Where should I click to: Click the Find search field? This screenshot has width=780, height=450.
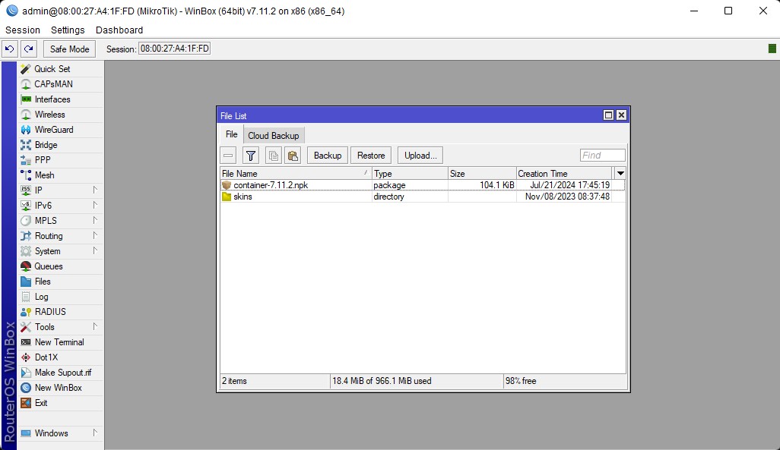[602, 156]
